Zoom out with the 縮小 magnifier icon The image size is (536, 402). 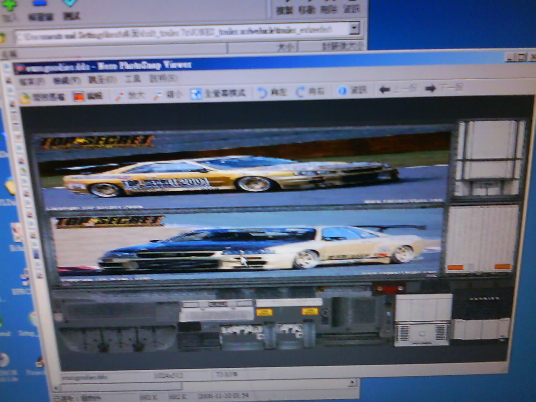[x=168, y=94]
